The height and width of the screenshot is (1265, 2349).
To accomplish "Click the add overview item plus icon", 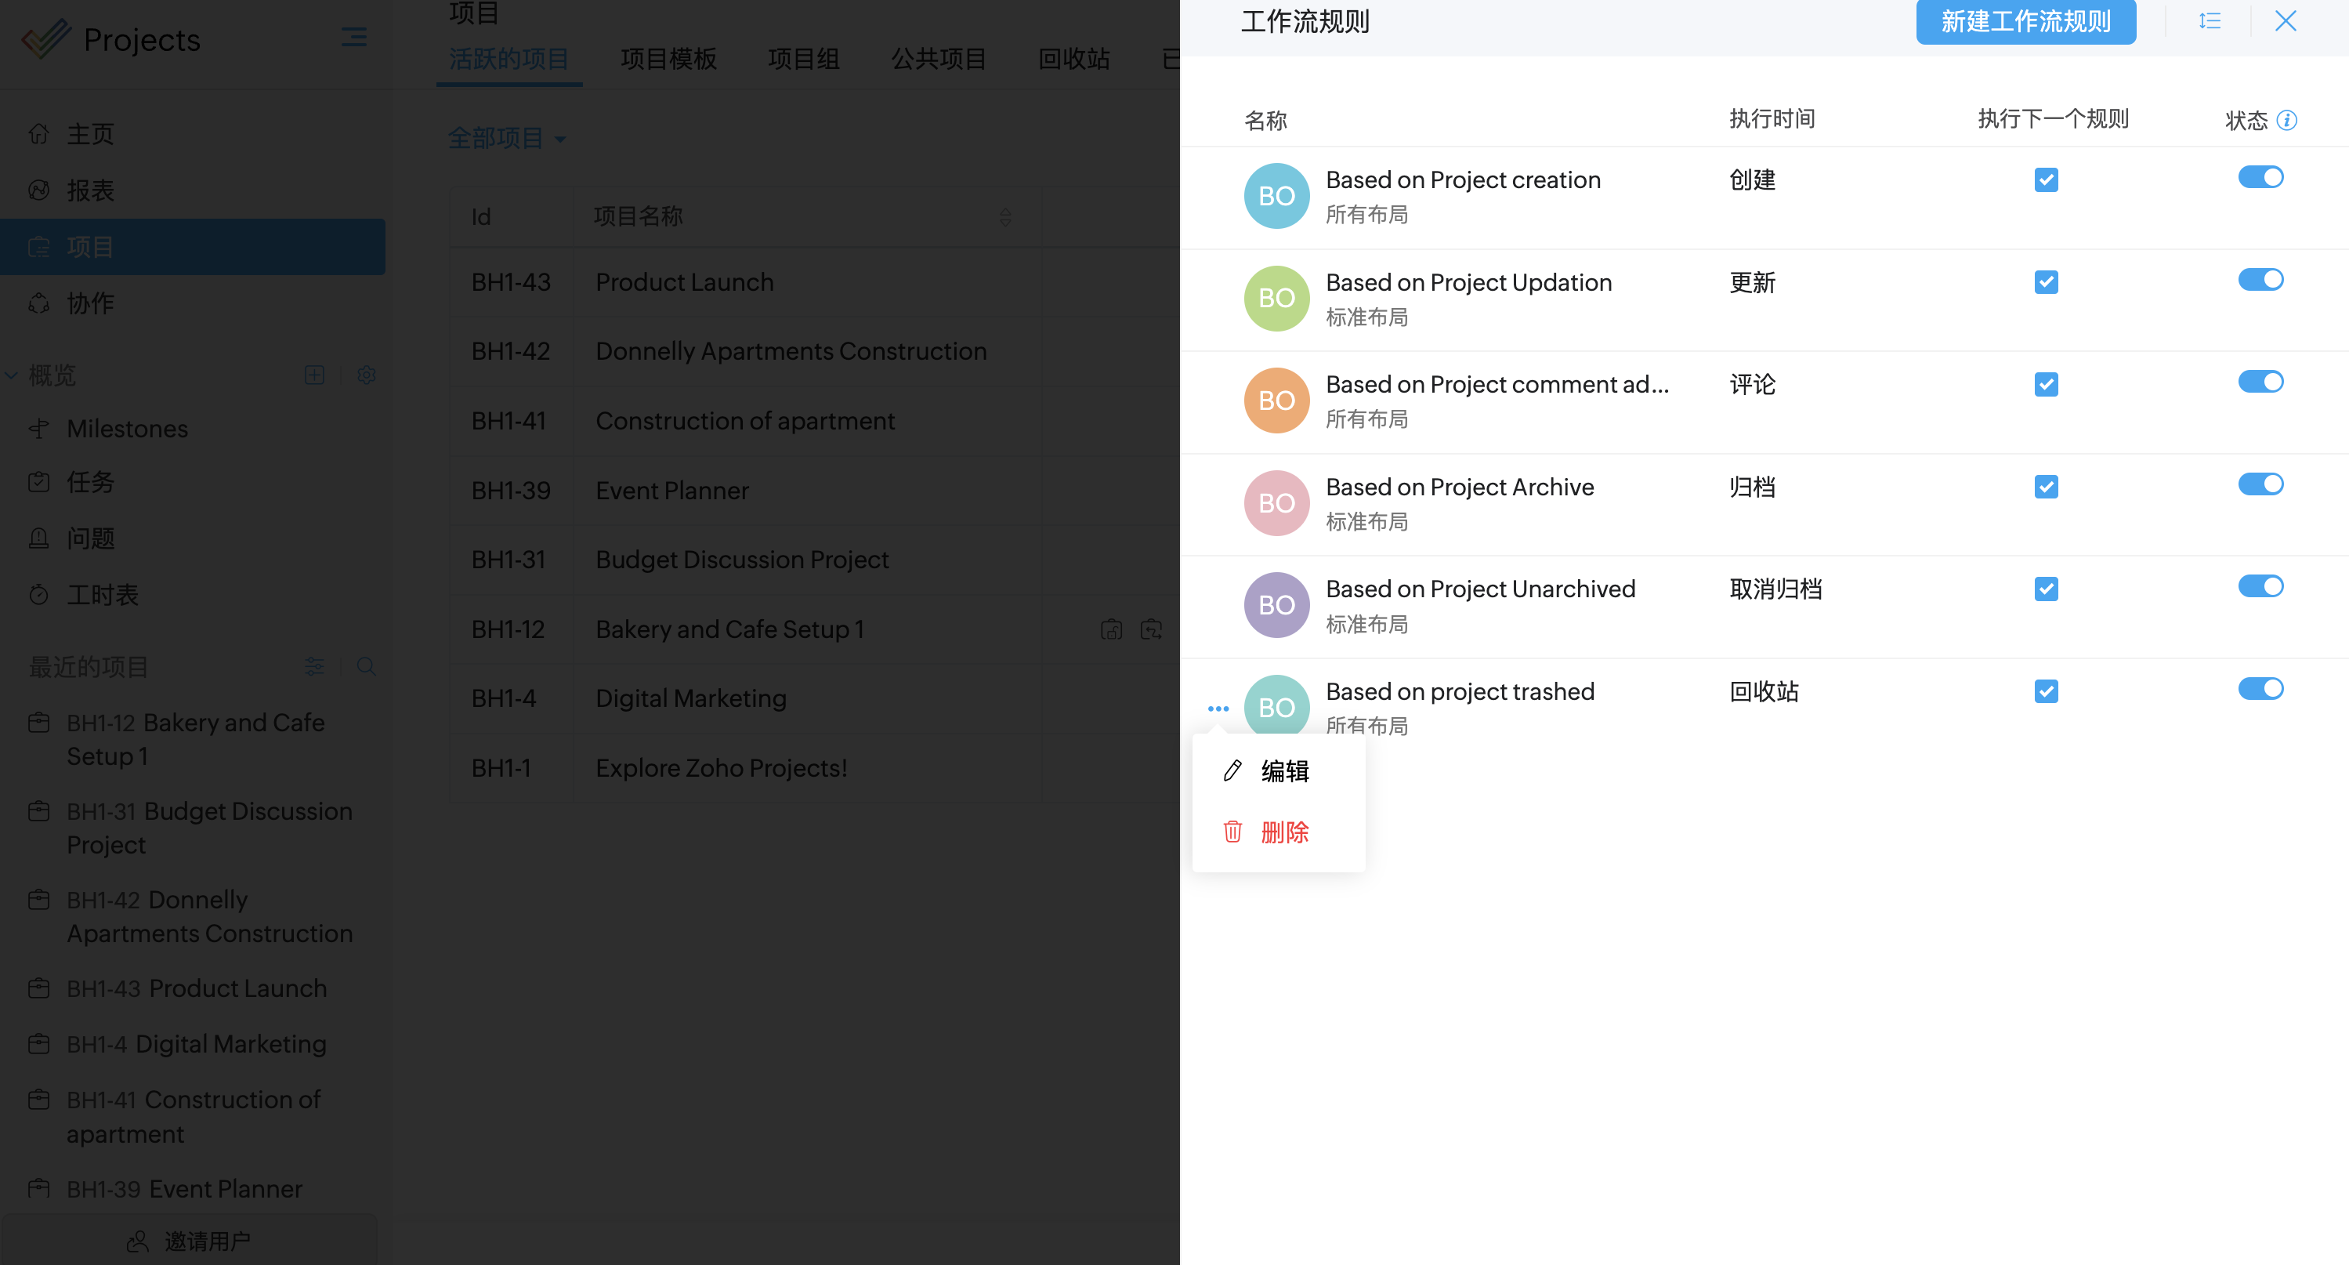I will pyautogui.click(x=315, y=375).
